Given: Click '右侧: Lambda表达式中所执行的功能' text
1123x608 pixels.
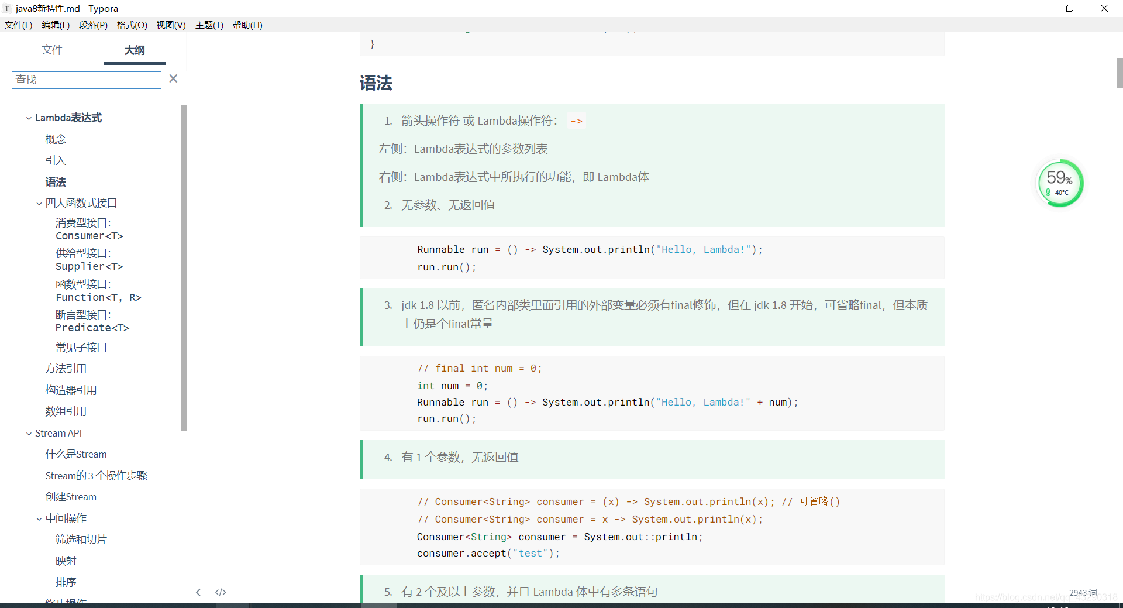Looking at the screenshot, I should click(x=476, y=177).
